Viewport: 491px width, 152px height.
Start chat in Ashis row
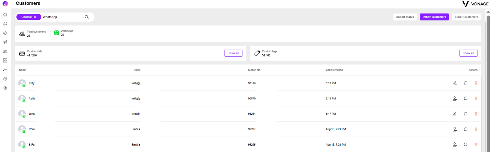click(x=466, y=98)
